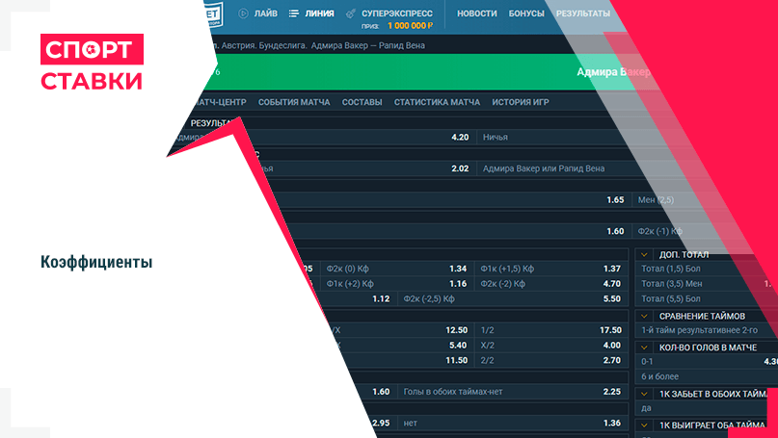The width and height of the screenshot is (778, 438).
Task: Switch to the Составы tab
Action: pyautogui.click(x=362, y=102)
